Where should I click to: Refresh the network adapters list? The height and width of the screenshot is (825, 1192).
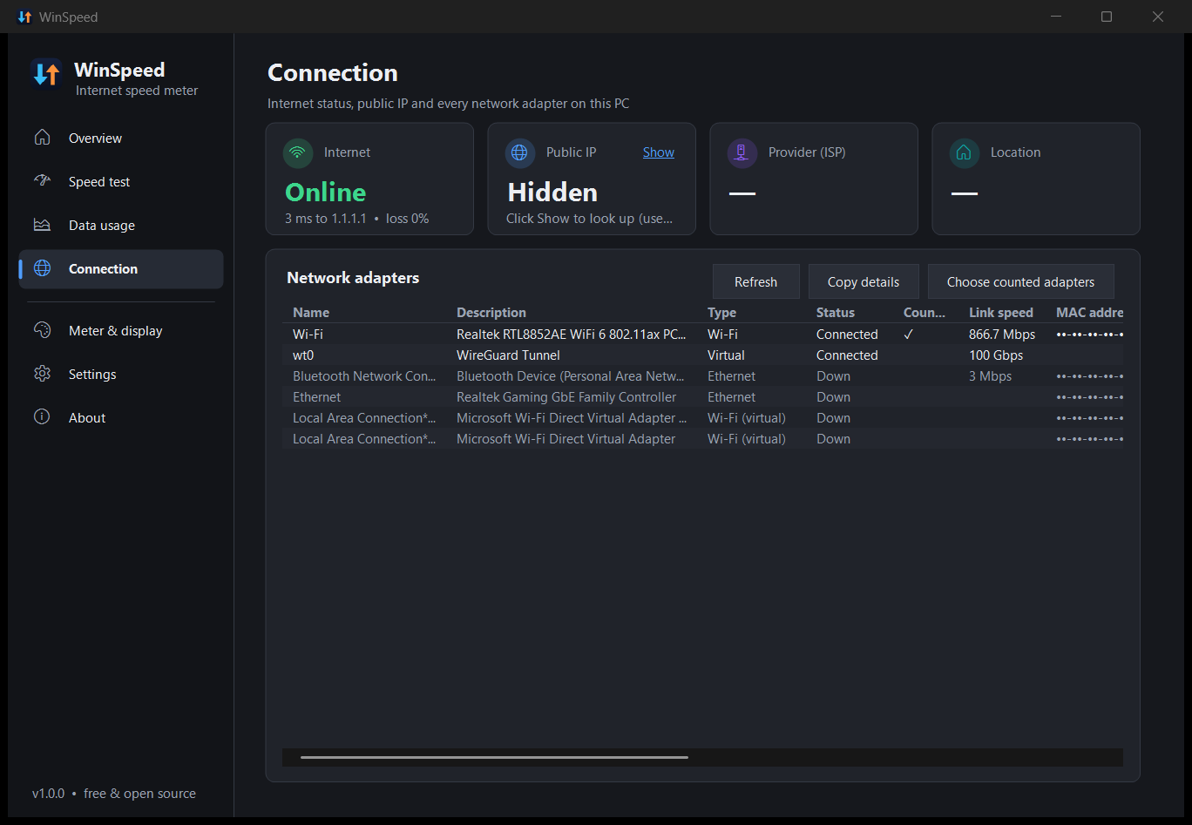[755, 281]
